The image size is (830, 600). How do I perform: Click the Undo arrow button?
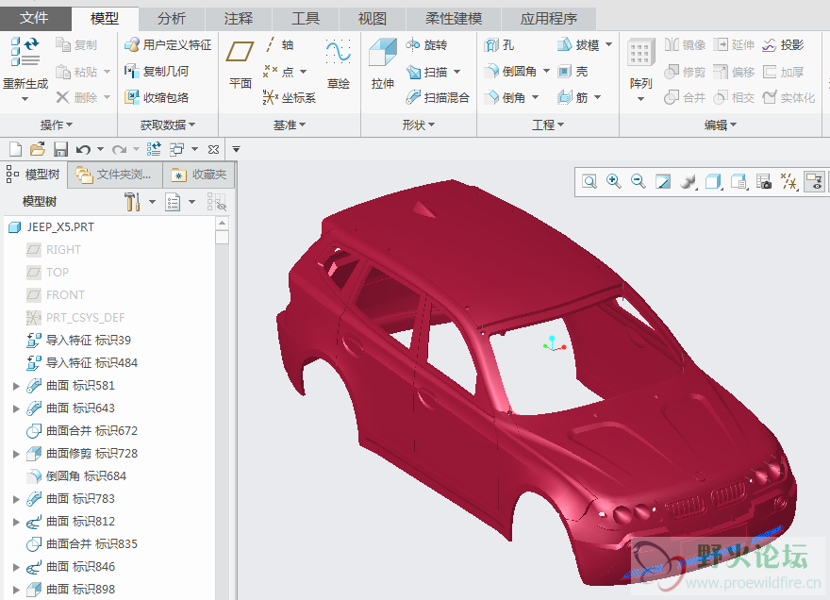(x=83, y=149)
